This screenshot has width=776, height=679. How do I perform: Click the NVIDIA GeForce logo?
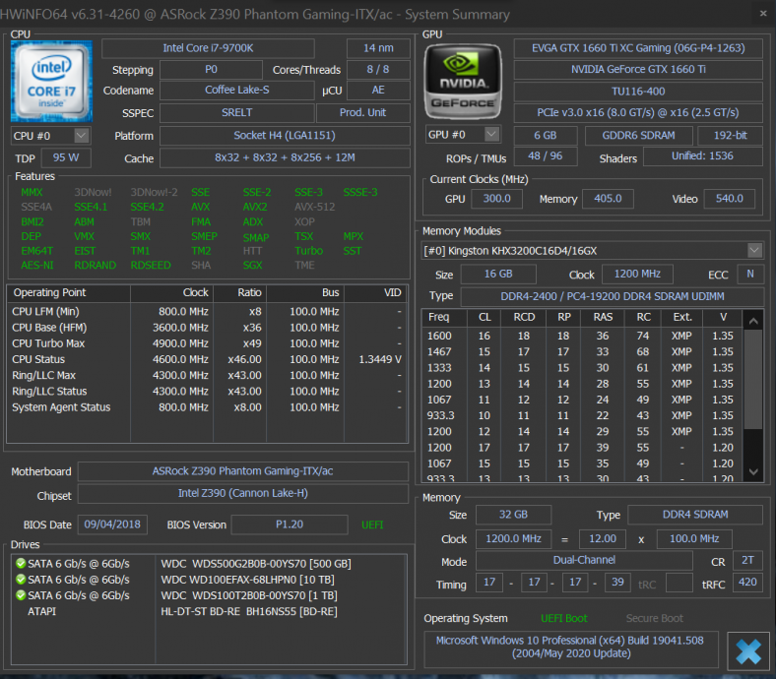pyautogui.click(x=462, y=81)
